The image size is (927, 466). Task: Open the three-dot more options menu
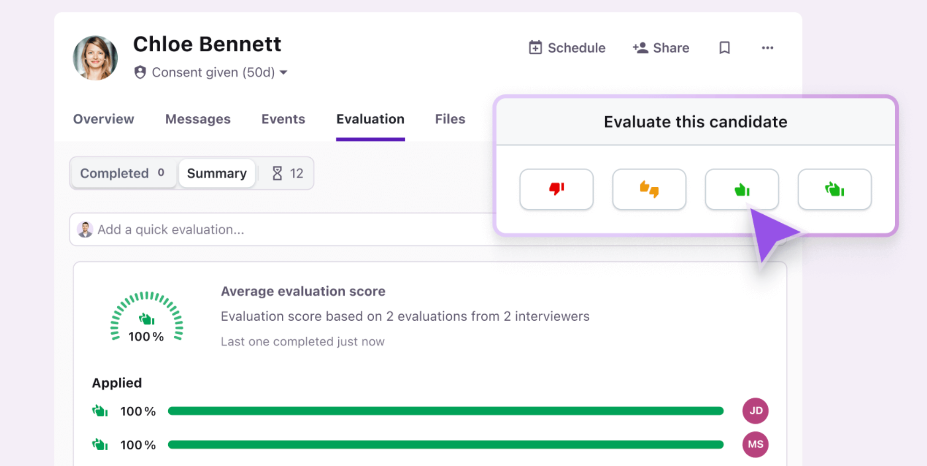click(767, 48)
